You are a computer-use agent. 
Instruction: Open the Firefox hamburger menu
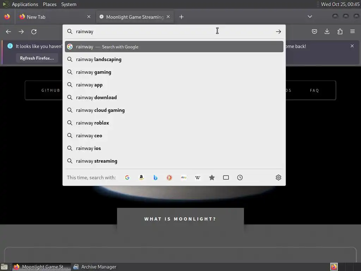pos(353,31)
